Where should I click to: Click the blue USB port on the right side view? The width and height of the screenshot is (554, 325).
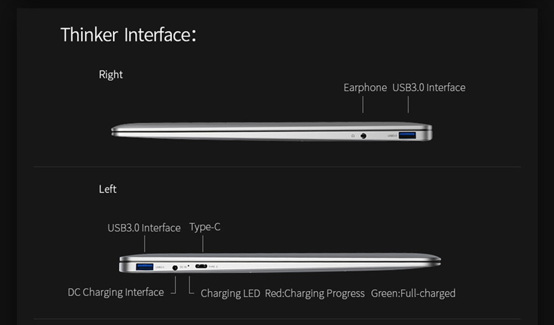[x=408, y=135]
